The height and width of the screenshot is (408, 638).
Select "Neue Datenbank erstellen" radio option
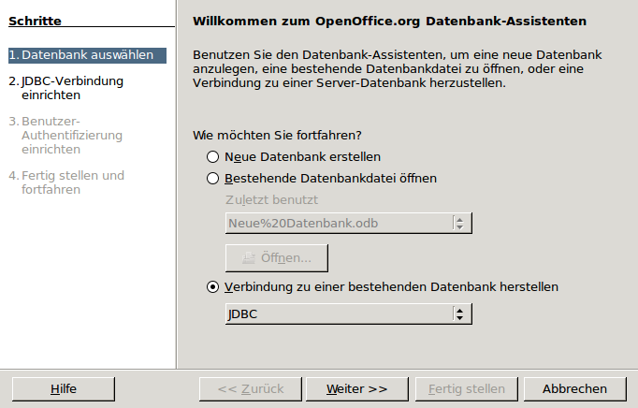213,157
